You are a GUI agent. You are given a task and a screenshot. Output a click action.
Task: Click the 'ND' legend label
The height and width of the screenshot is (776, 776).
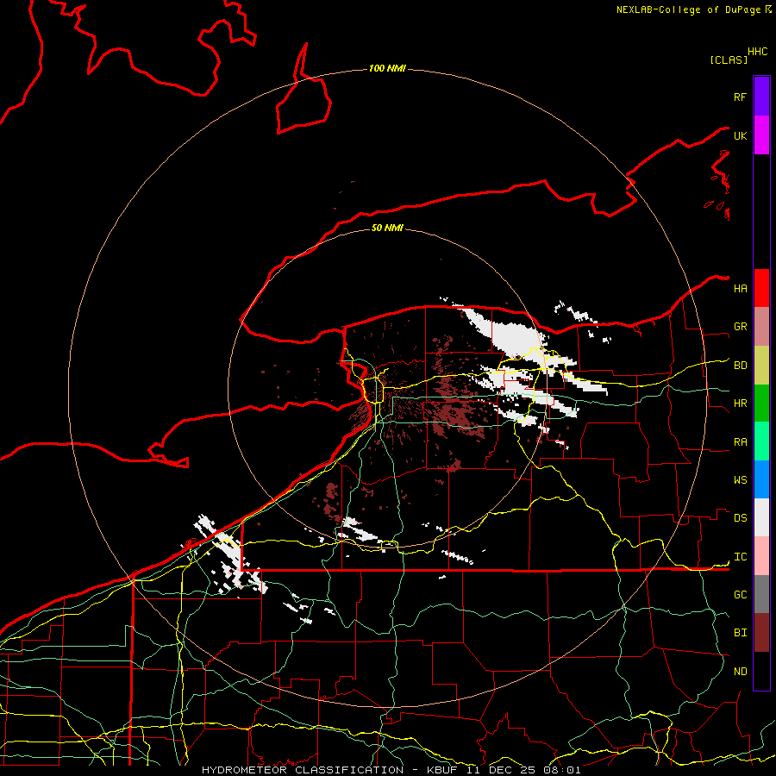(x=740, y=672)
